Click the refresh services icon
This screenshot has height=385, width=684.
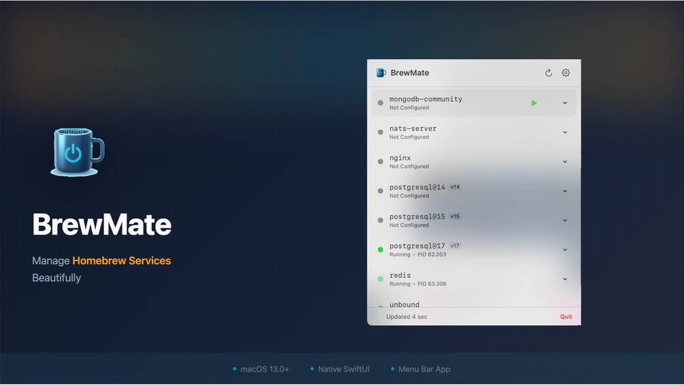(x=549, y=73)
